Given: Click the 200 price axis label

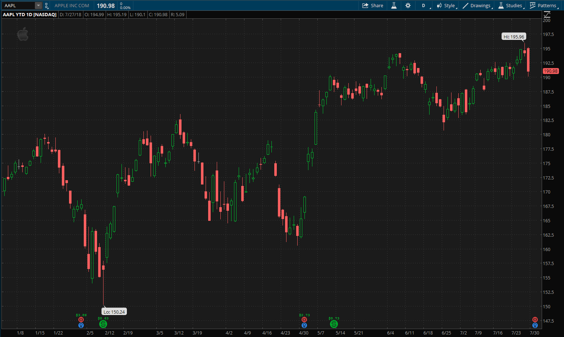Looking at the screenshot, I should click(547, 20).
